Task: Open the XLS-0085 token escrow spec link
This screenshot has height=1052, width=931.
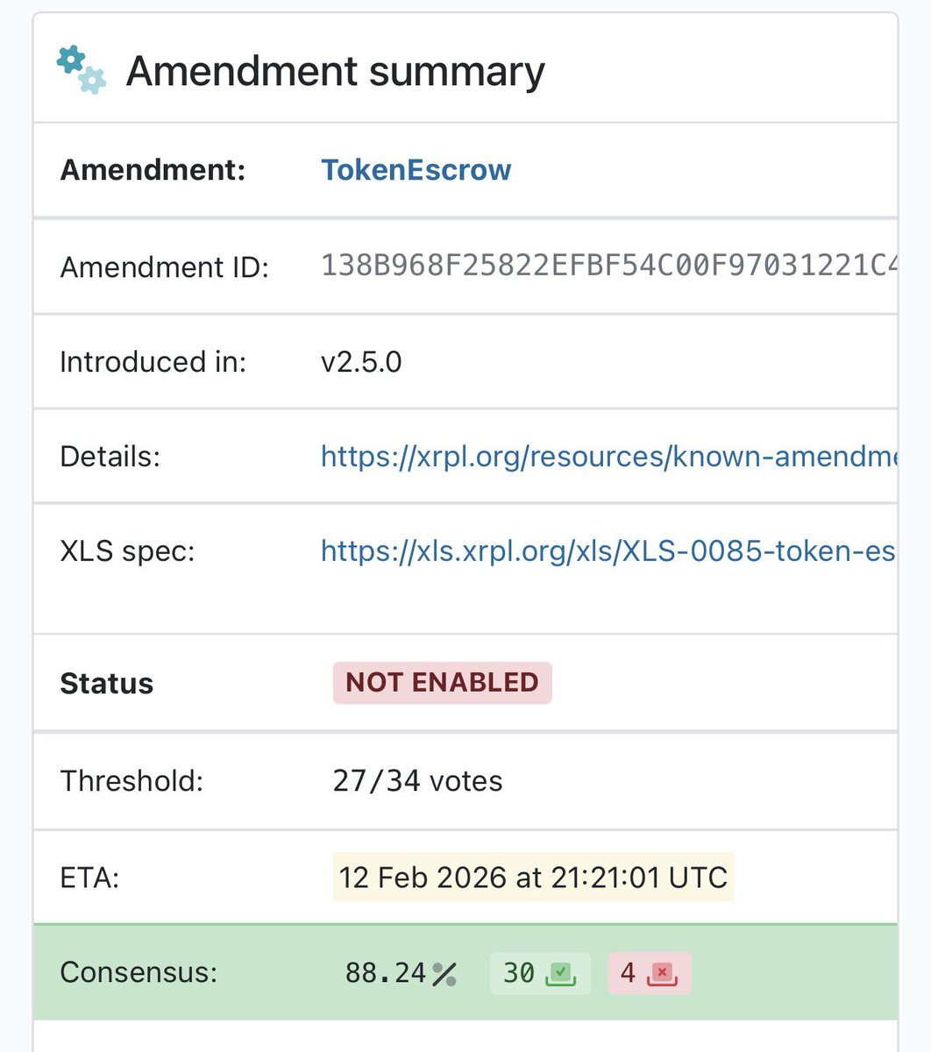Action: point(608,551)
